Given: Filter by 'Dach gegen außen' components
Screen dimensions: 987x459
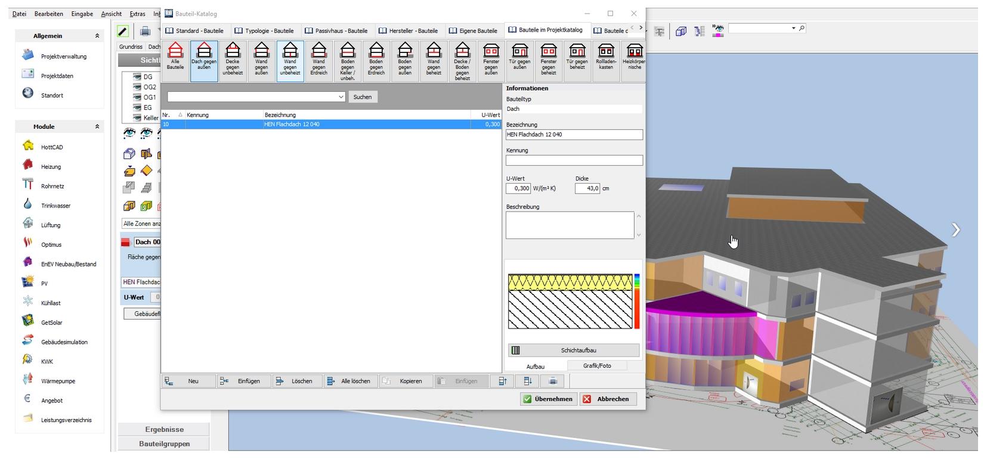Looking at the screenshot, I should tap(204, 61).
